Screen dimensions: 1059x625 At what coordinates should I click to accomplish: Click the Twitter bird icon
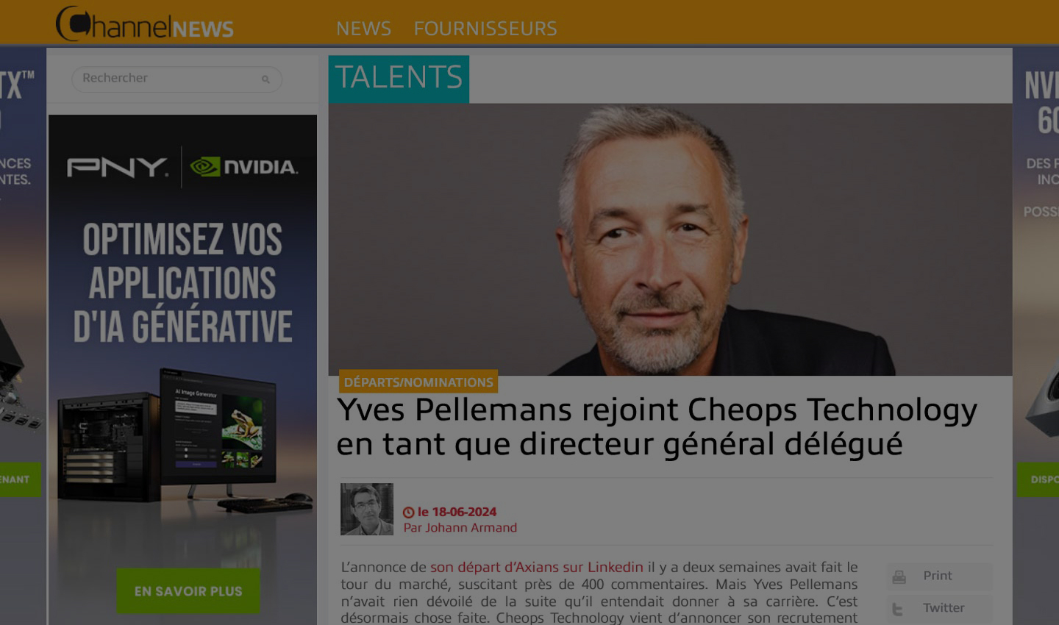[x=898, y=609]
